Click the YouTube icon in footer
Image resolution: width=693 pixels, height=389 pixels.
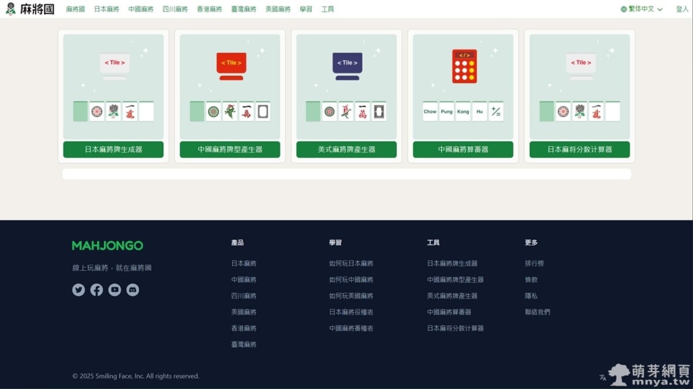[x=115, y=290]
